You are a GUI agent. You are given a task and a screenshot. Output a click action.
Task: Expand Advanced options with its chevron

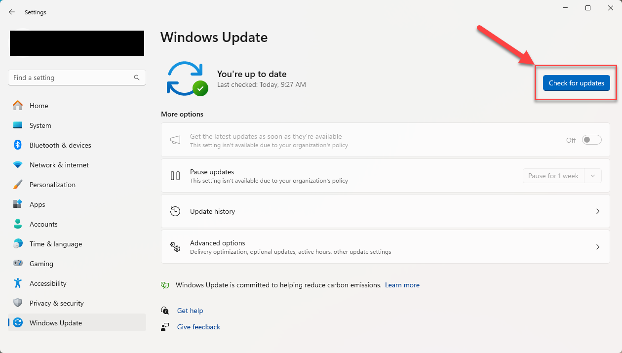pyautogui.click(x=598, y=247)
